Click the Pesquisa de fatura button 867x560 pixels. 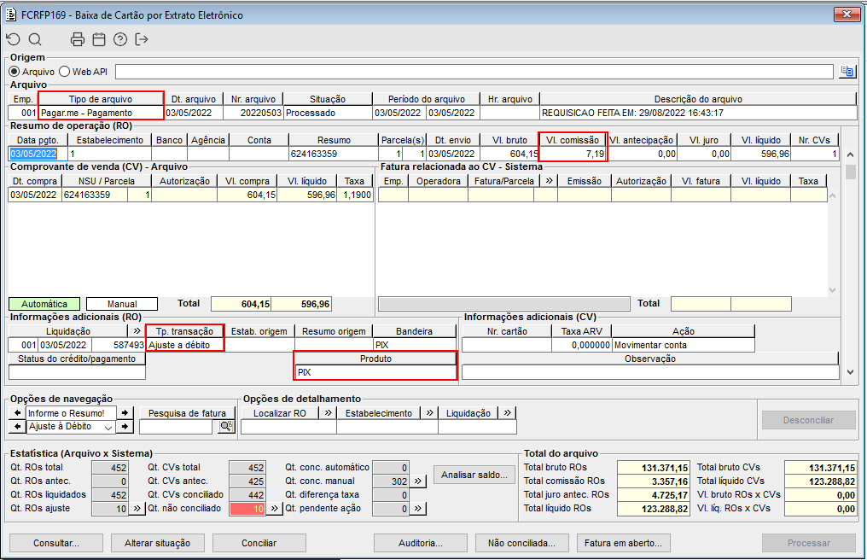[x=187, y=413]
